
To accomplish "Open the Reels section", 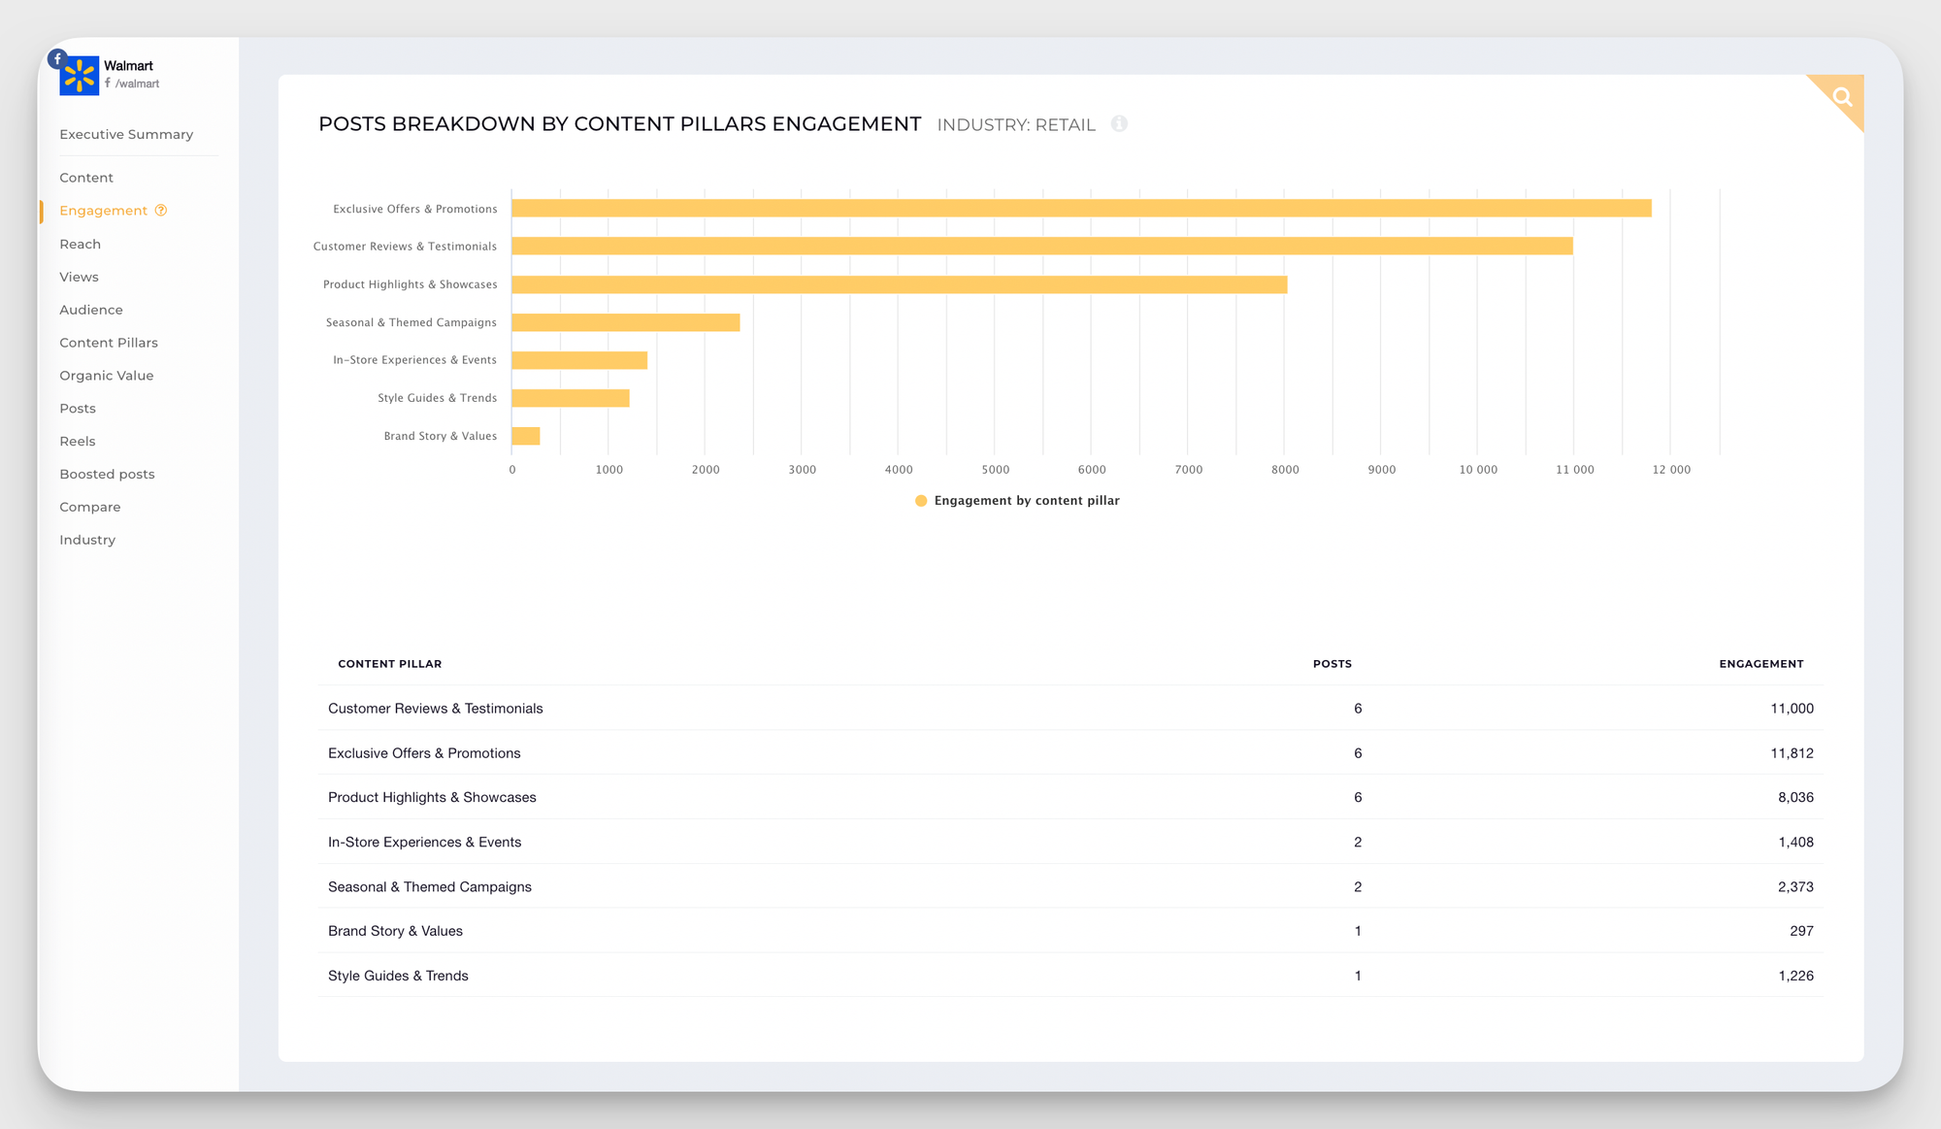I will 77,441.
